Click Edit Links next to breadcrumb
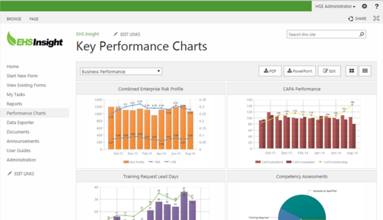Screen dimensions: 383x220 tap(130, 34)
